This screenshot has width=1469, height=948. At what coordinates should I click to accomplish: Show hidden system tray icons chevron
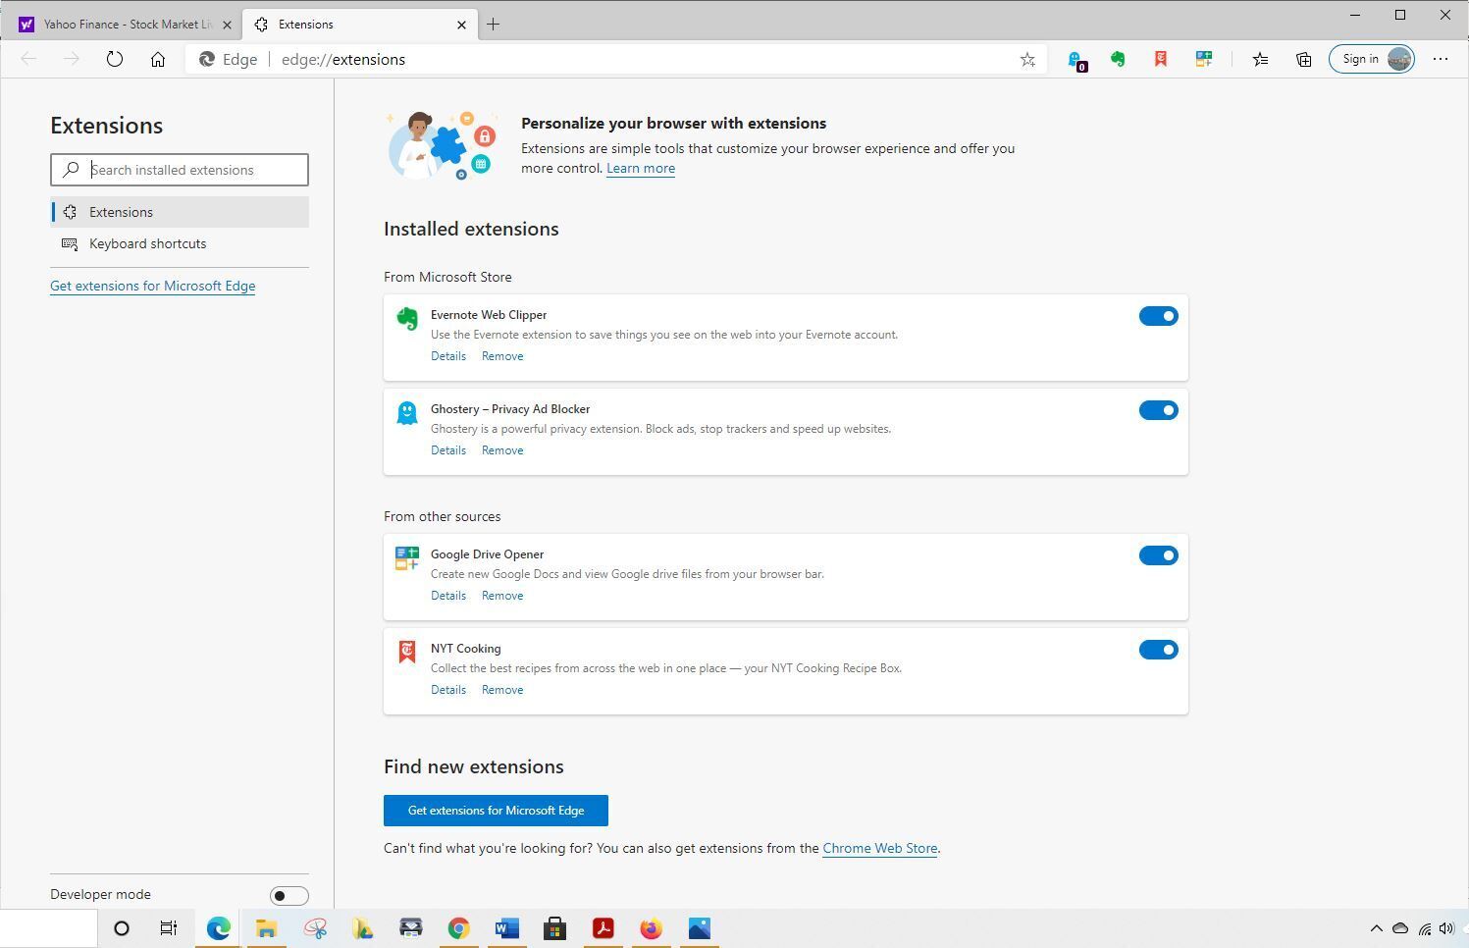pyautogui.click(x=1376, y=928)
